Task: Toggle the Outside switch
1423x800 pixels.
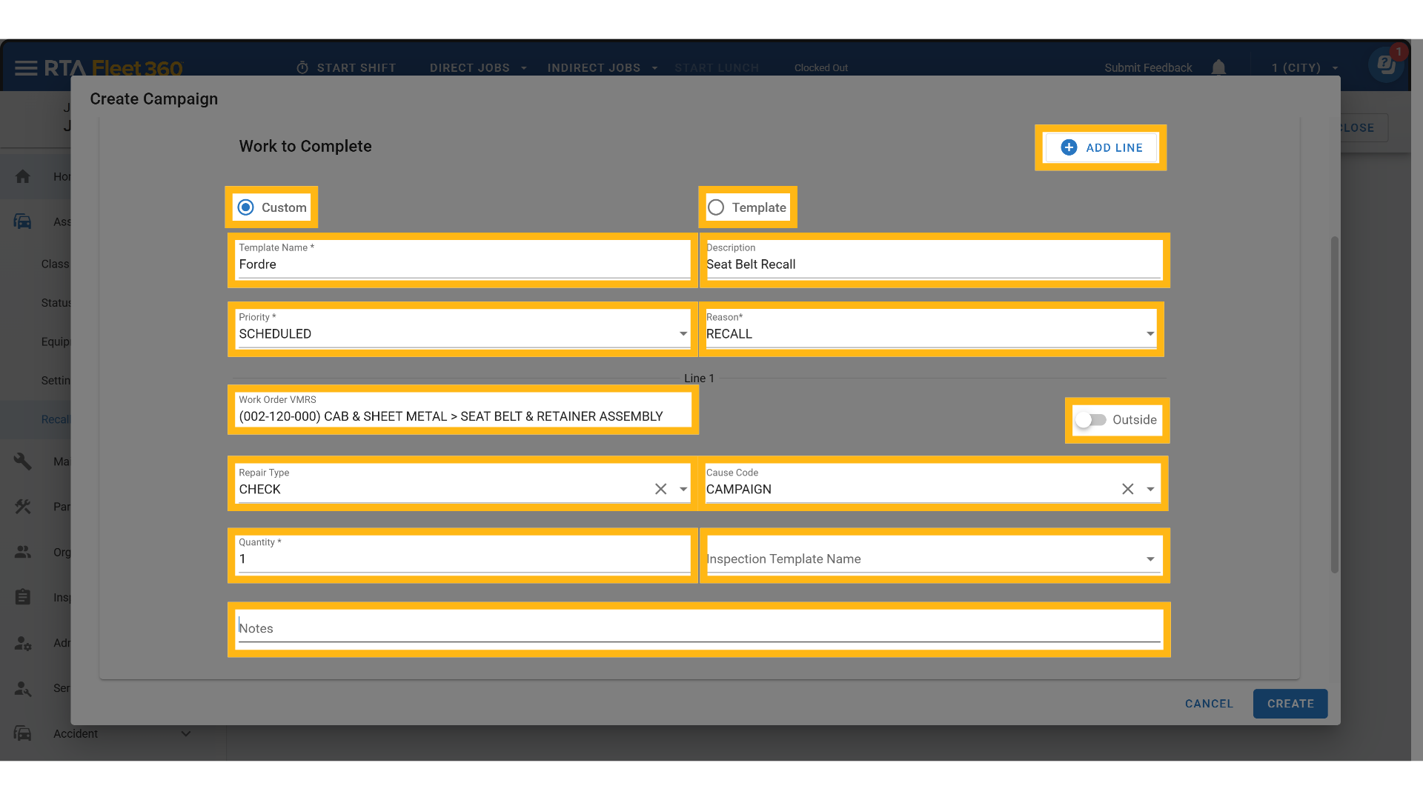Action: 1090,420
